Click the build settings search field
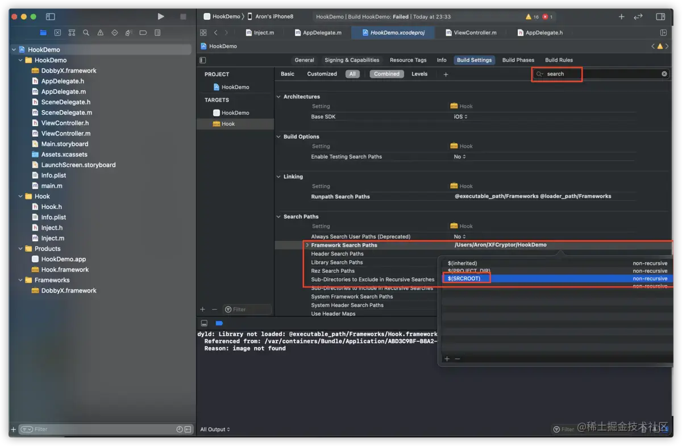This screenshot has height=446, width=682. coord(597,74)
